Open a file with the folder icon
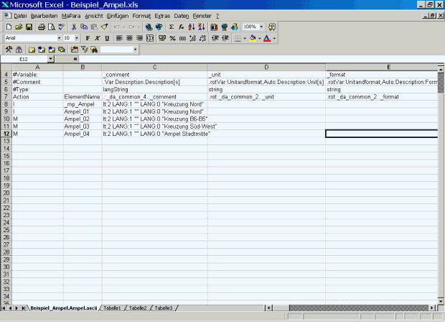The width and height of the screenshot is (445, 322). pyautogui.click(x=19, y=27)
